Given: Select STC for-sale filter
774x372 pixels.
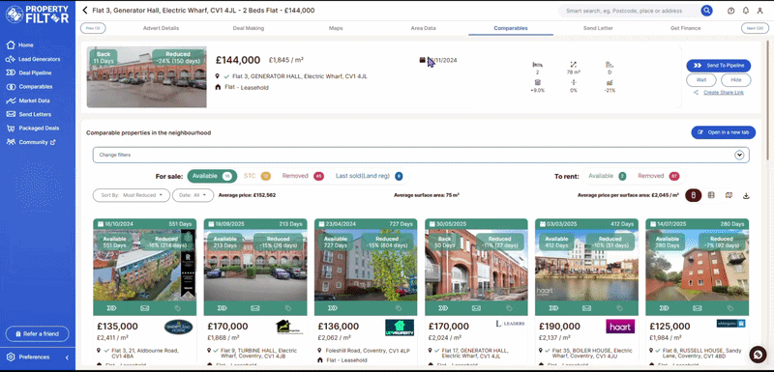Looking at the screenshot, I should pos(257,176).
